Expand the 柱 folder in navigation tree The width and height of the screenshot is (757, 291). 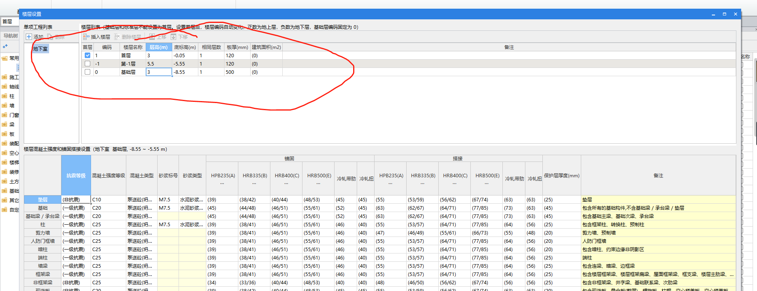[x=4, y=96]
